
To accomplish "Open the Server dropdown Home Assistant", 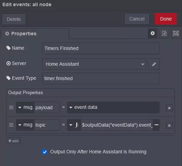I will pyautogui.click(x=94, y=64).
